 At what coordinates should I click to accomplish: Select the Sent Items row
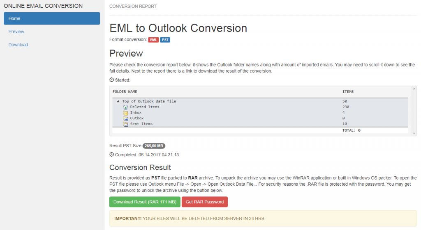click(260, 124)
